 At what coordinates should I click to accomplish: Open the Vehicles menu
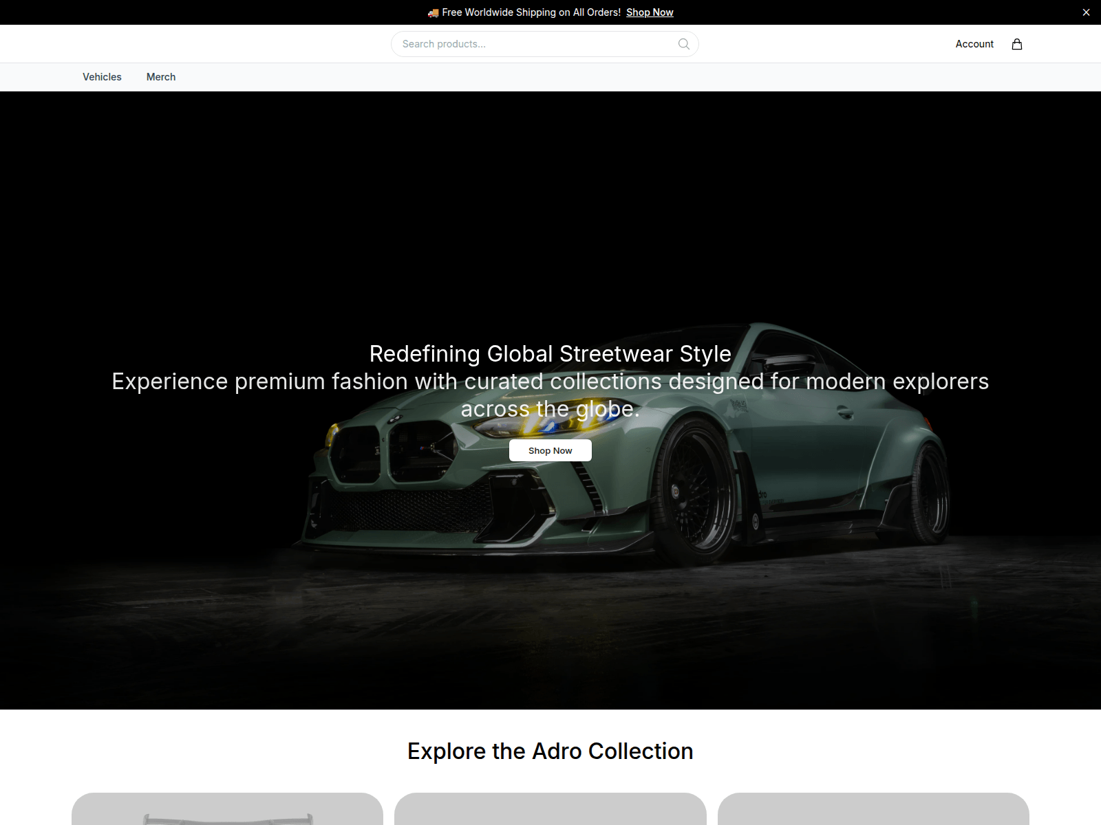102,77
